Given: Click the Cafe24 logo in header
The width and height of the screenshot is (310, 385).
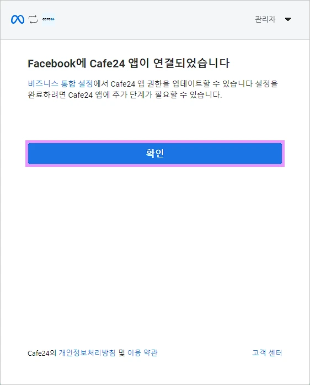Looking at the screenshot, I should tap(49, 19).
